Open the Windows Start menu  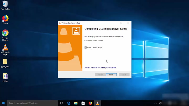tap(3, 103)
